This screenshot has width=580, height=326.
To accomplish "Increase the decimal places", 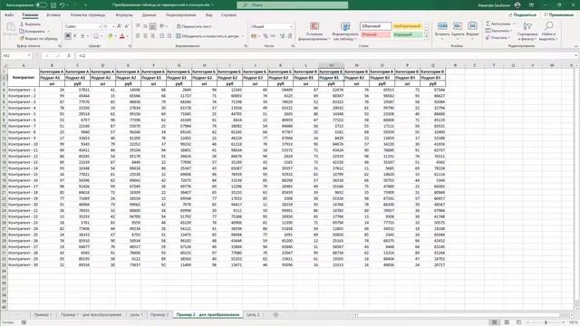I will [x=282, y=36].
